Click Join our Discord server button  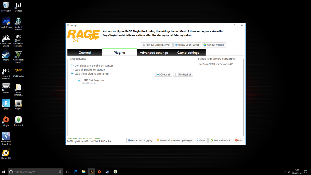[157, 45]
